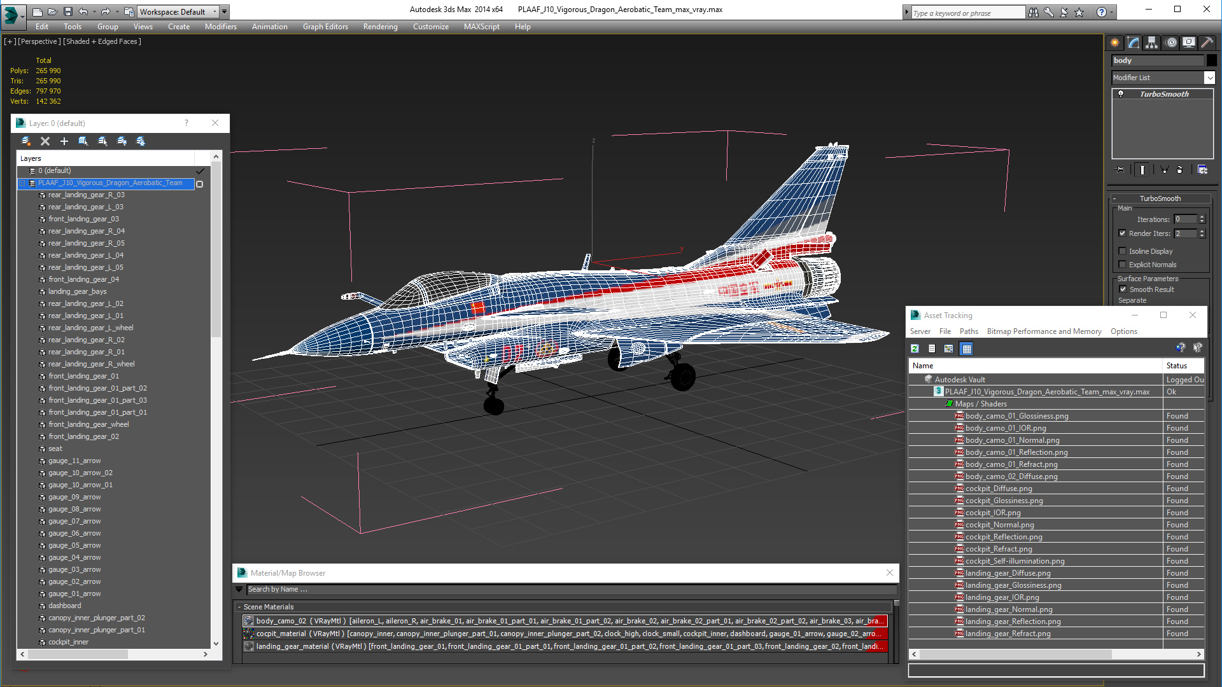Click Refresh icon in Asset Tracking toolbar
Image resolution: width=1222 pixels, height=687 pixels.
tap(915, 349)
